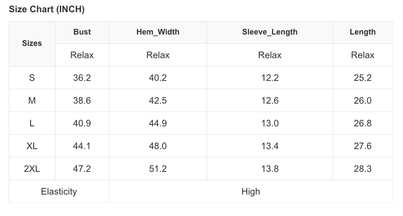Select the High elasticity value
Screen dimensions: 403x216
click(250, 192)
